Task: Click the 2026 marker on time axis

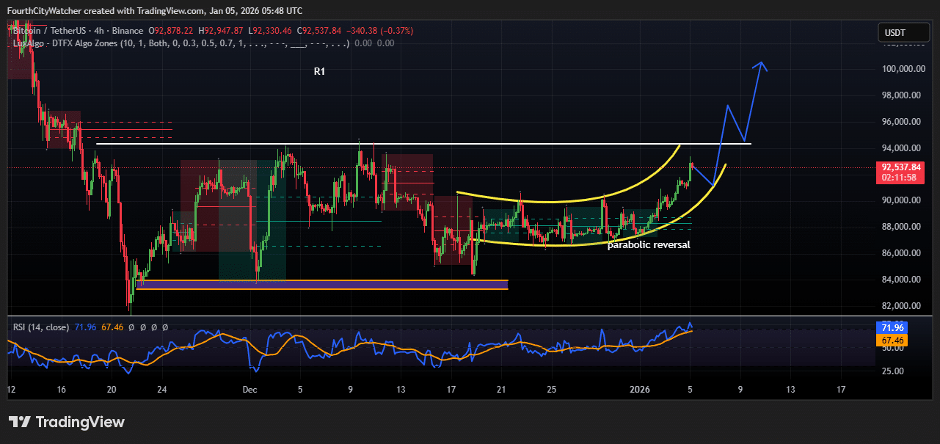Action: tap(640, 389)
